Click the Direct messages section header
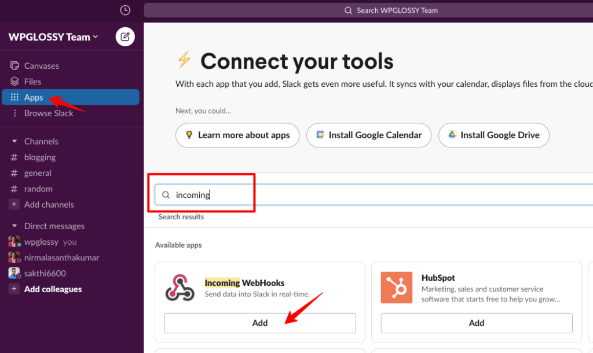This screenshot has height=353, width=593. tap(54, 226)
